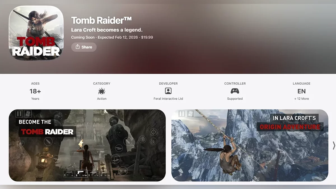The width and height of the screenshot is (336, 189).
Task: Click pause icon in first screenshot
Action: (x=19, y=114)
